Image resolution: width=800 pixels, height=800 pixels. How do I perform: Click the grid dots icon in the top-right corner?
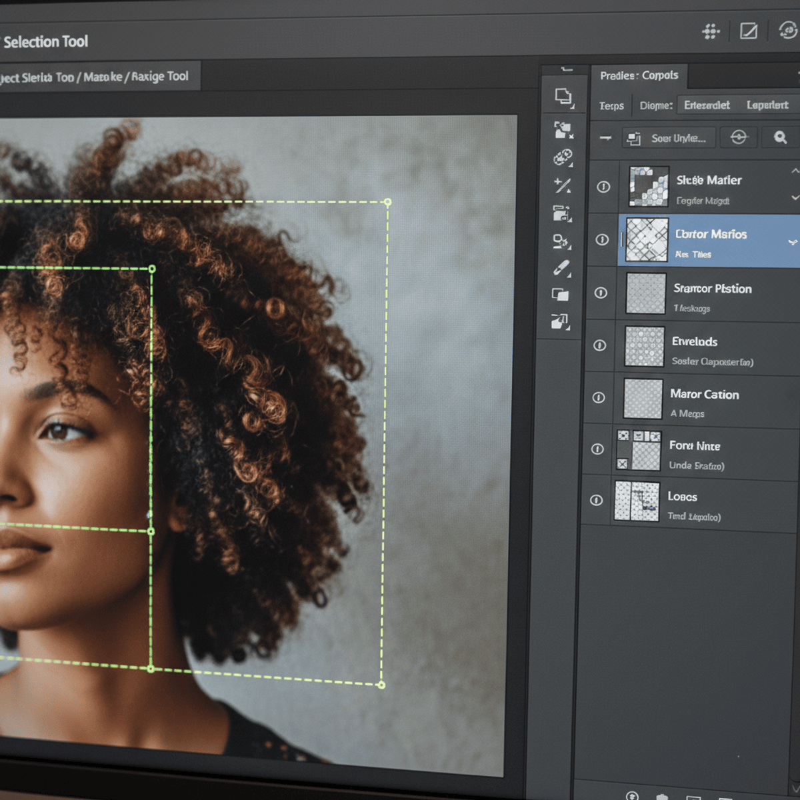[711, 31]
